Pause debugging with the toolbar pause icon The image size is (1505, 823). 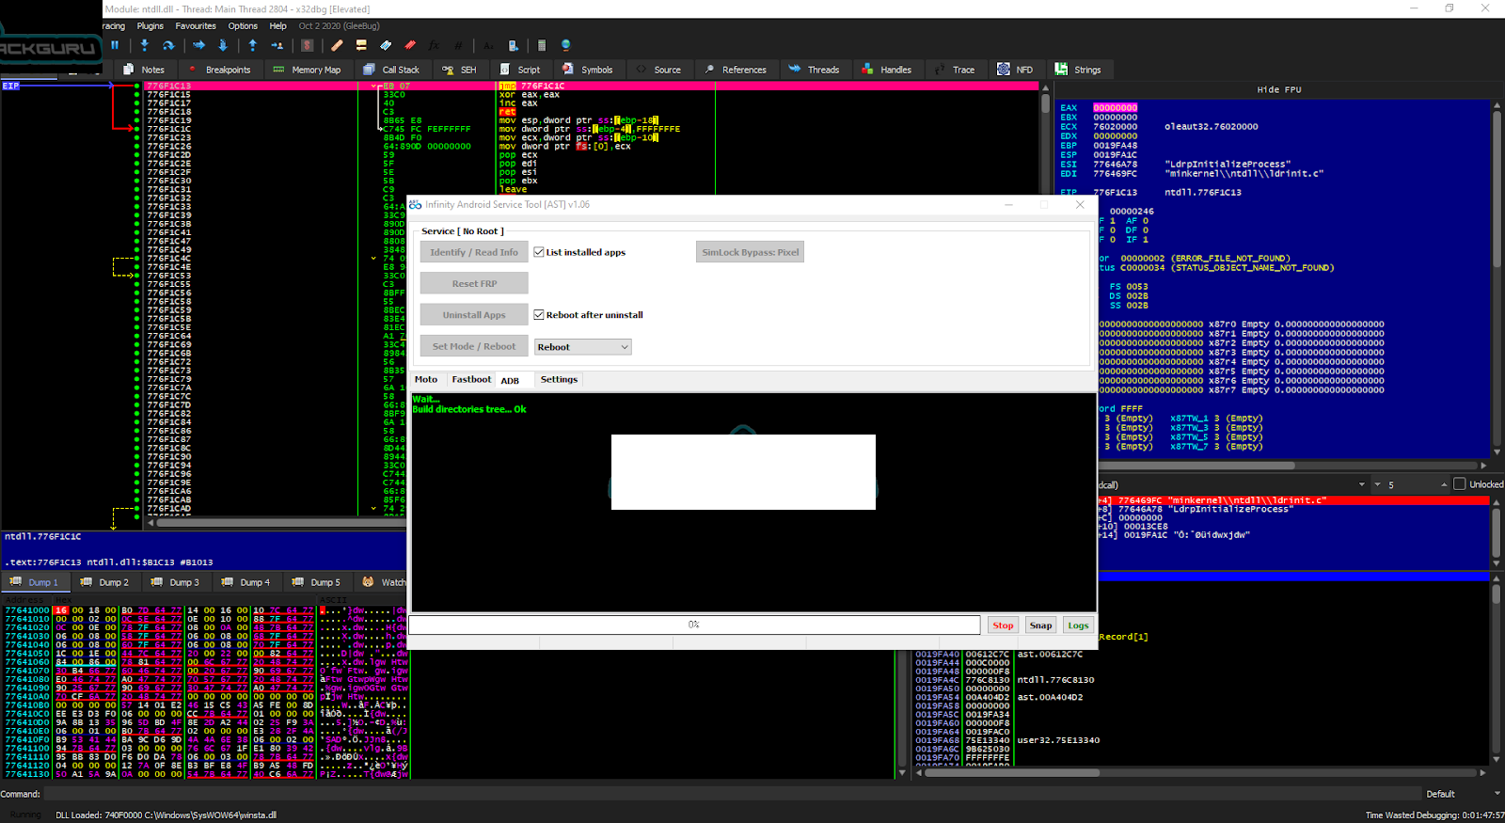(115, 45)
